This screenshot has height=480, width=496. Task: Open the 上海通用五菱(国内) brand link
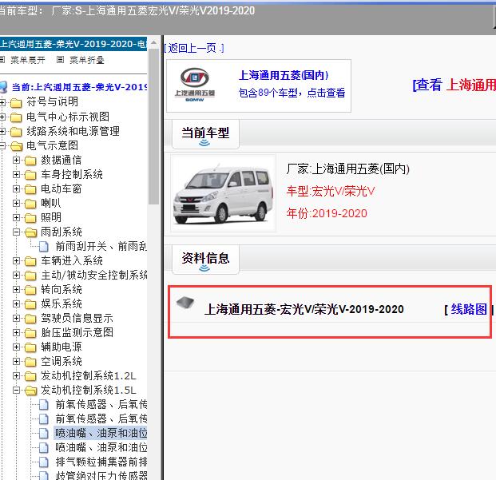[284, 75]
